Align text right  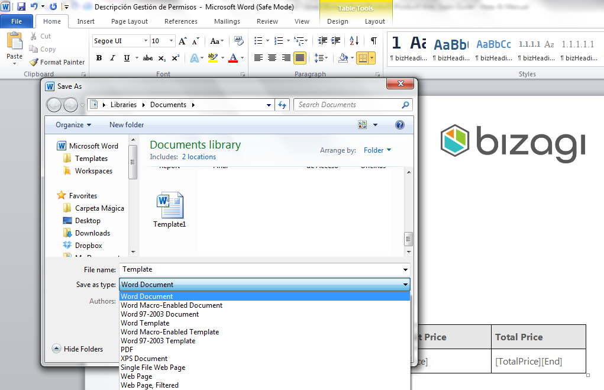click(286, 58)
